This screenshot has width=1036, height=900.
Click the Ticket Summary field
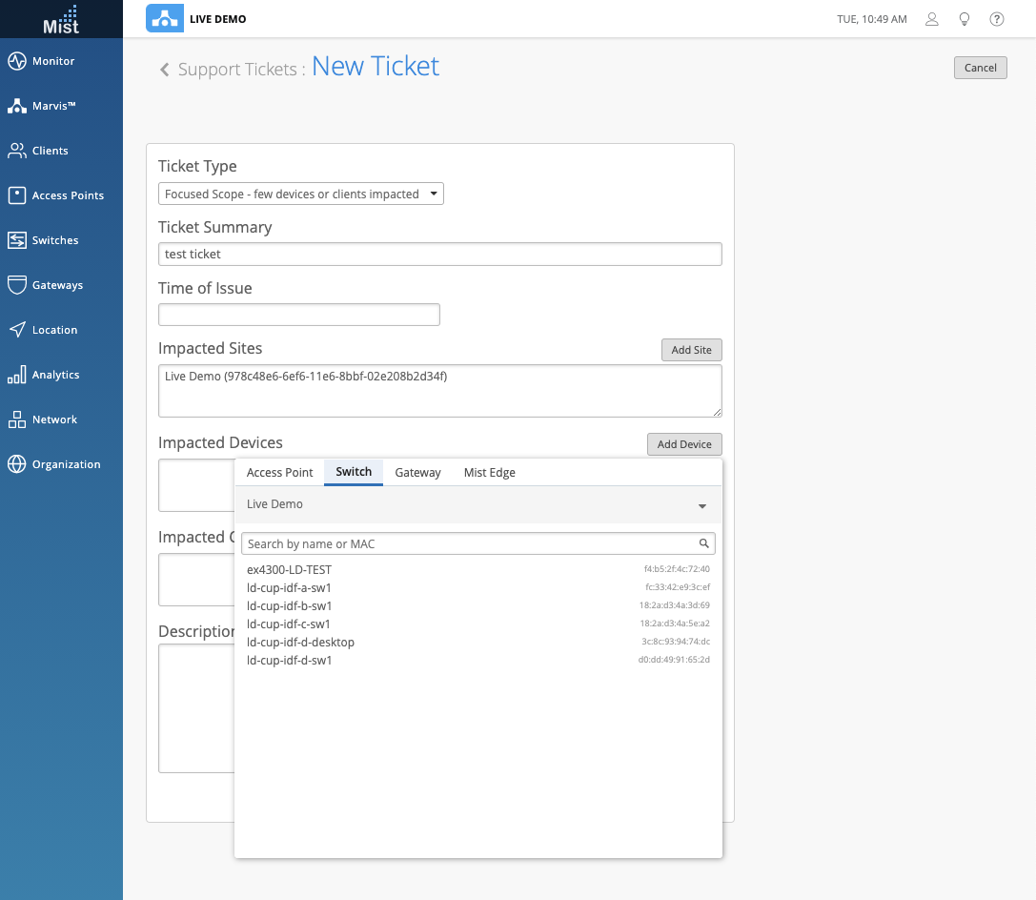click(x=440, y=255)
